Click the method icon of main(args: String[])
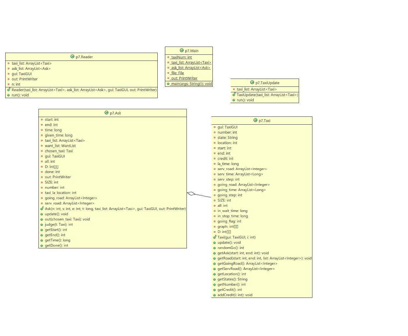 click(x=168, y=84)
